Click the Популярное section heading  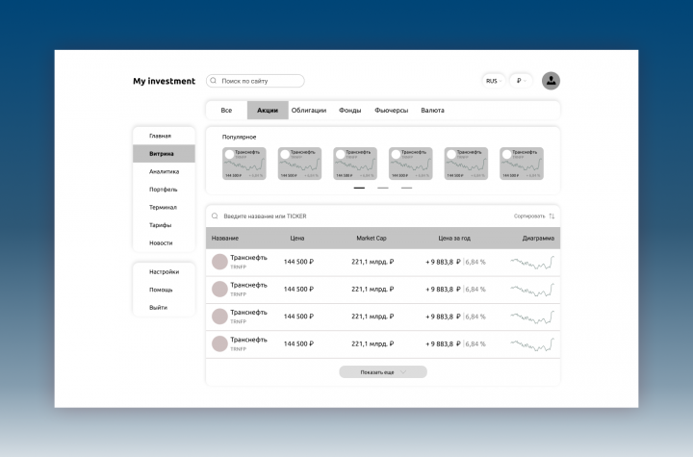(239, 137)
